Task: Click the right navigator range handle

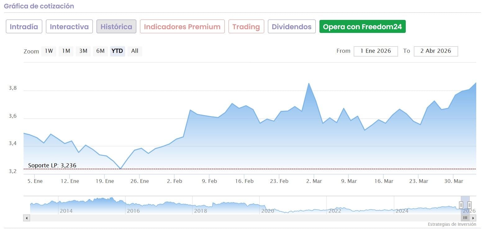Action: 469,205
